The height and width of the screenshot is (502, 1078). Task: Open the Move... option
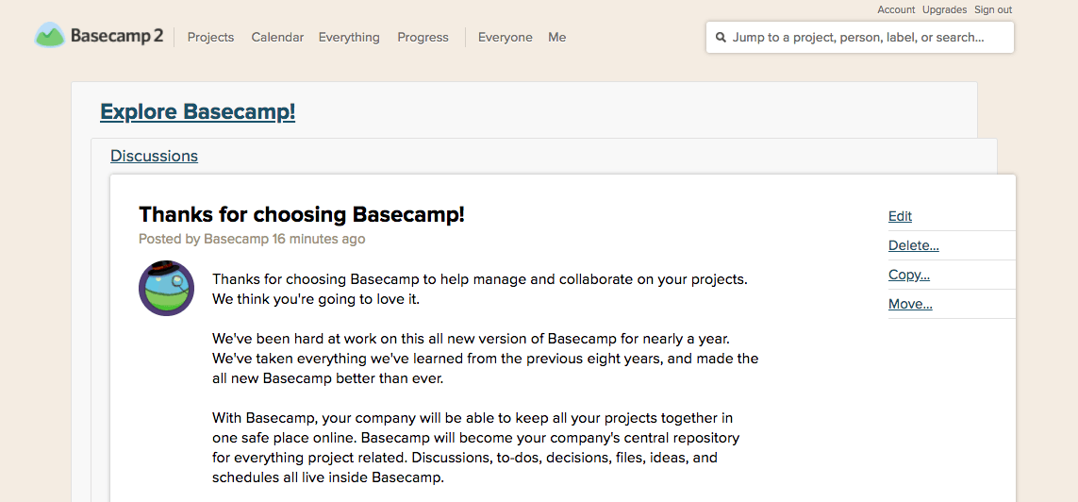pos(910,304)
